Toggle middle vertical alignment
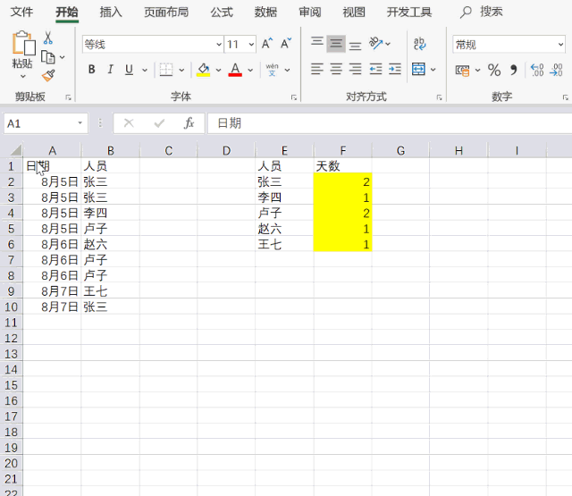Image resolution: width=572 pixels, height=496 pixels. pos(336,44)
